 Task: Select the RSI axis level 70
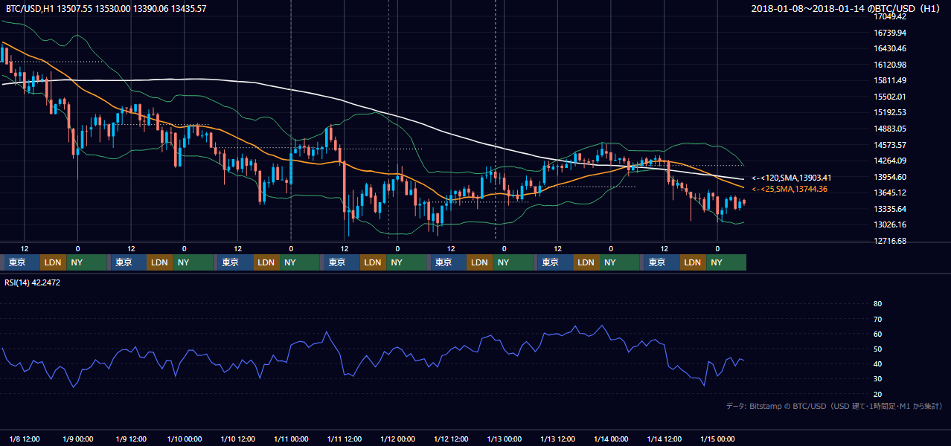tap(877, 319)
